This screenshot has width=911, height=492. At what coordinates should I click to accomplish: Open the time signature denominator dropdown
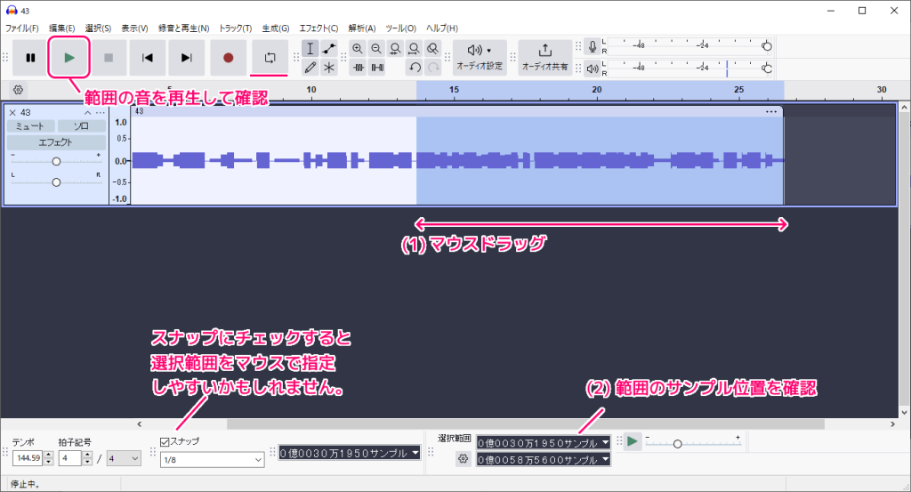tap(124, 458)
